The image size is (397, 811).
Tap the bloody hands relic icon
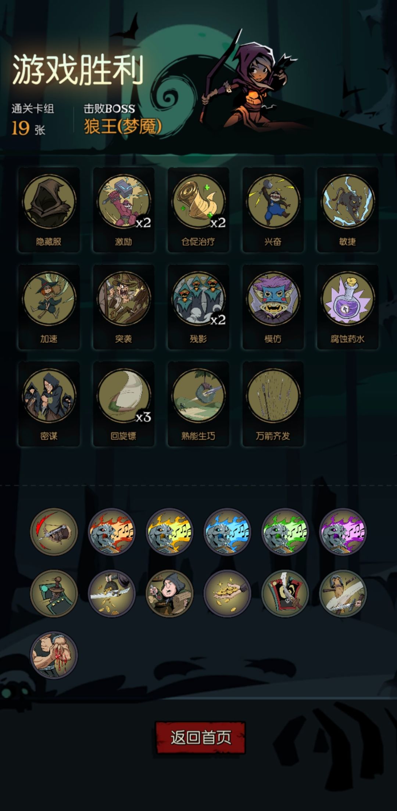click(54, 655)
